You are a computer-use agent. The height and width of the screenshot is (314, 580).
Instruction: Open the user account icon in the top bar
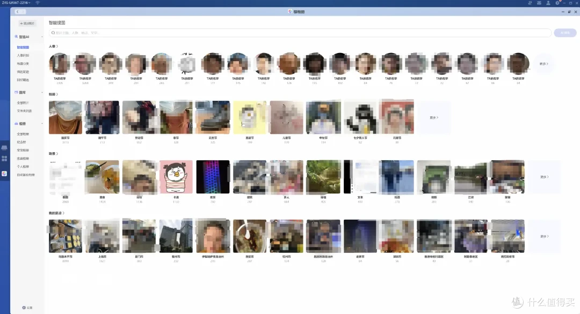point(548,3)
